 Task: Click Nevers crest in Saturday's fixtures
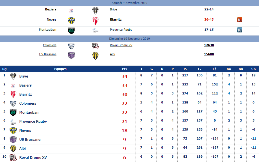tap(71, 21)
